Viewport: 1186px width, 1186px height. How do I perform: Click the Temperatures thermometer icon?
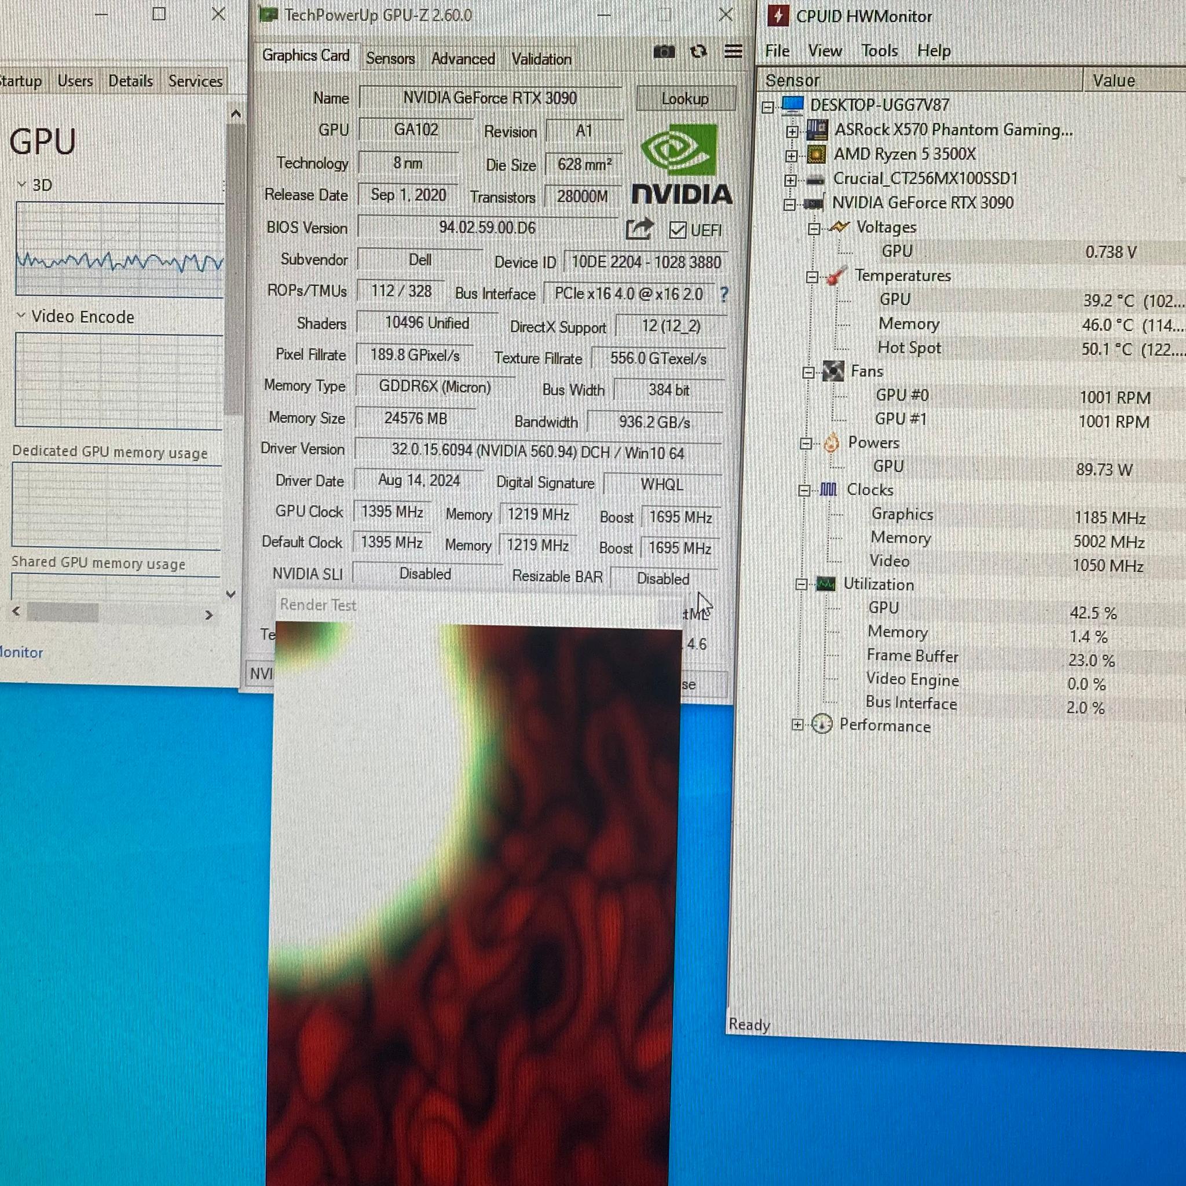point(836,276)
